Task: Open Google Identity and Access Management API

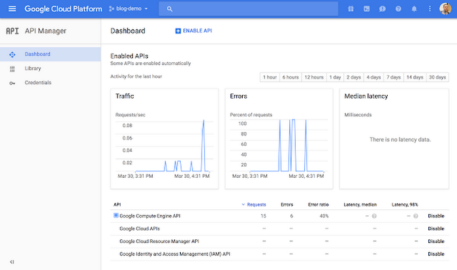Action: 175,254
